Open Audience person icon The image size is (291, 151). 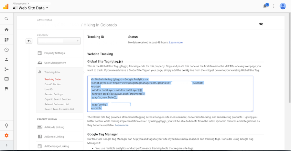pos(6,60)
